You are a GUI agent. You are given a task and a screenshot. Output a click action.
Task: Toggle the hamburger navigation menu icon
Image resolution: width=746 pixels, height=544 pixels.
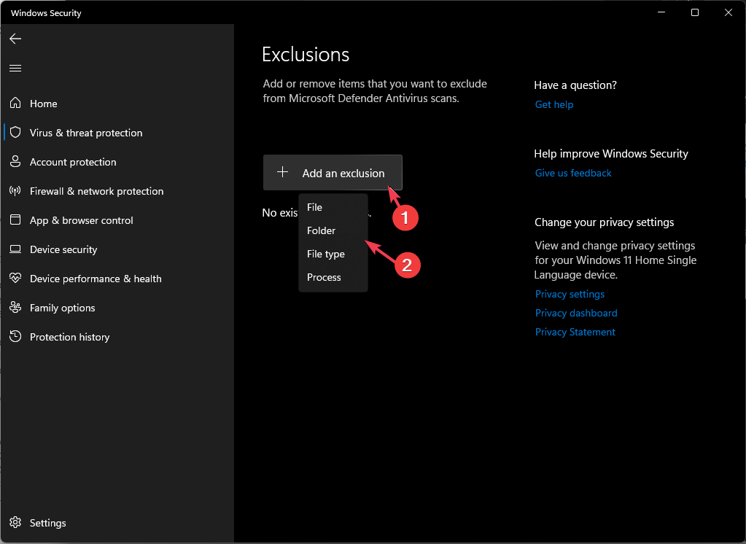pos(15,68)
